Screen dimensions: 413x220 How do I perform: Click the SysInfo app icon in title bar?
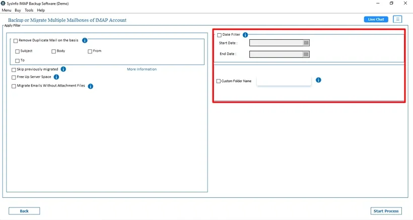[3, 4]
